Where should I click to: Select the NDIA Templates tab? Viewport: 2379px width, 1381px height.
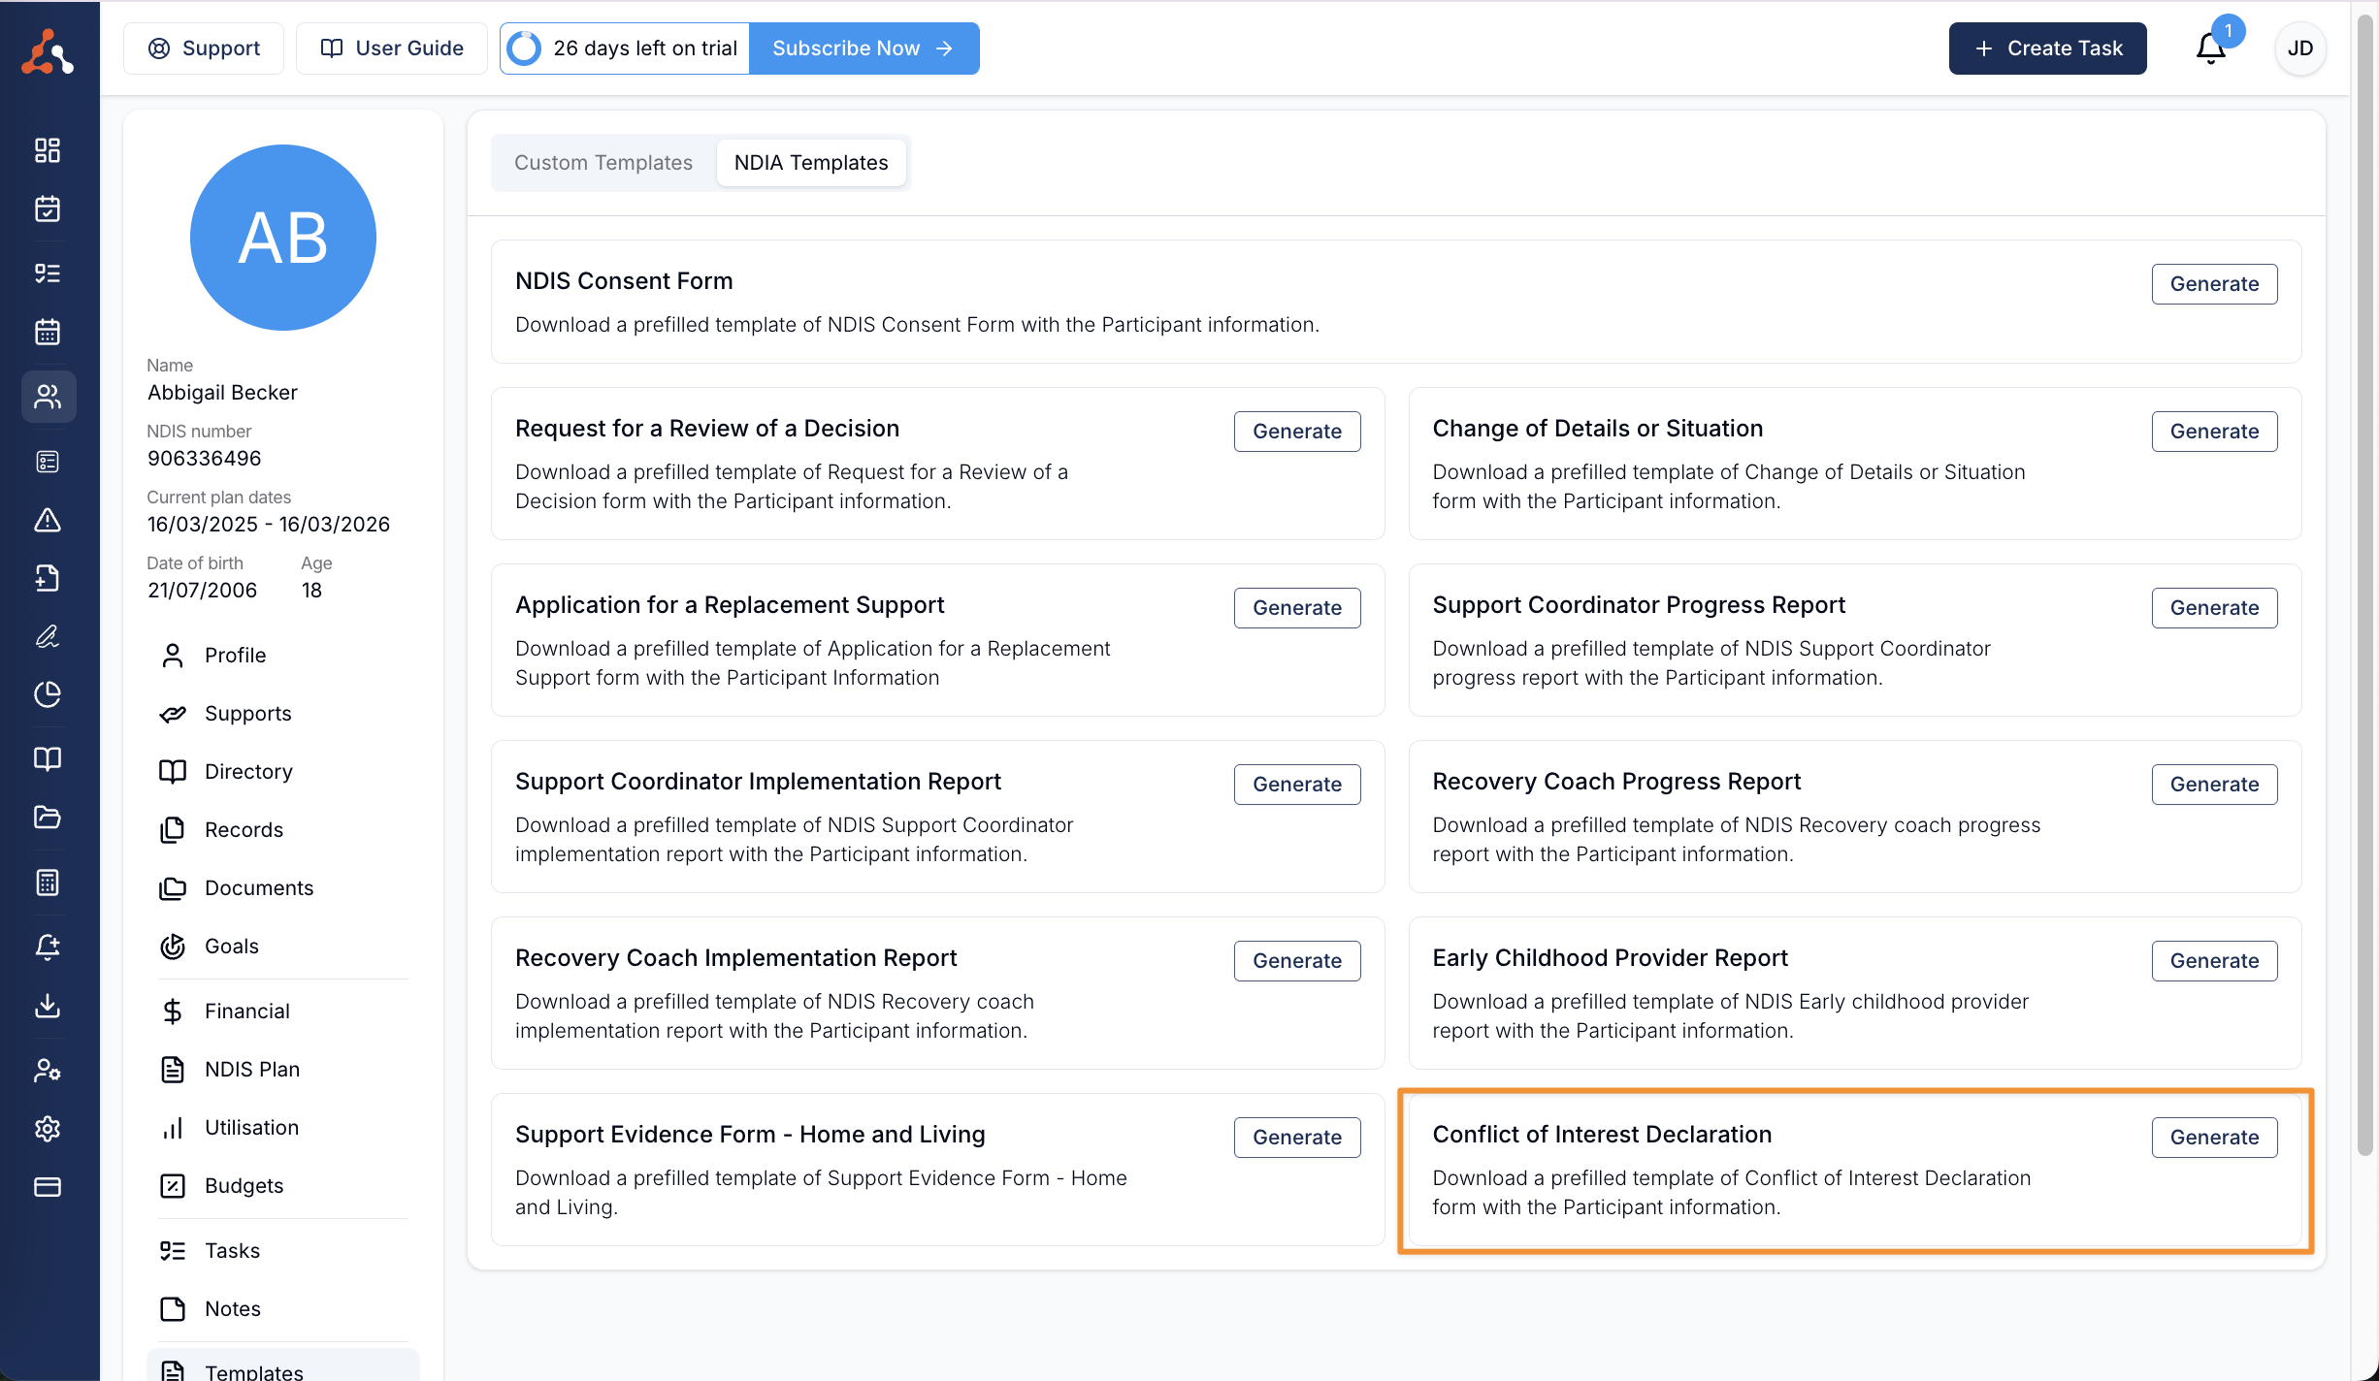click(x=810, y=163)
